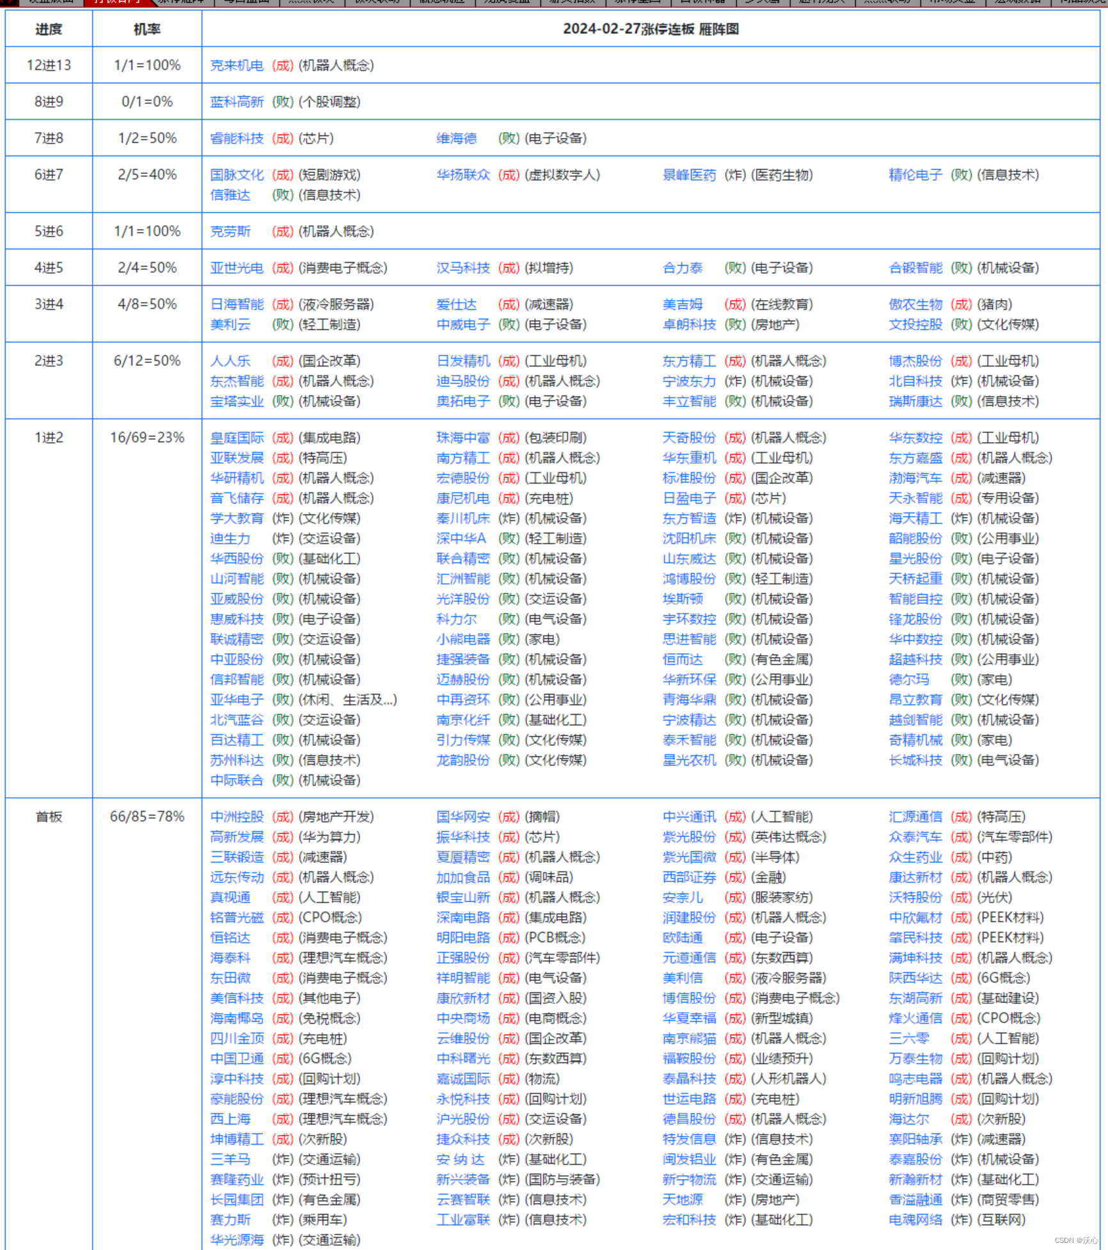The width and height of the screenshot is (1108, 1250).
Task: Open the 精伦电子 stock link
Action: 915,175
